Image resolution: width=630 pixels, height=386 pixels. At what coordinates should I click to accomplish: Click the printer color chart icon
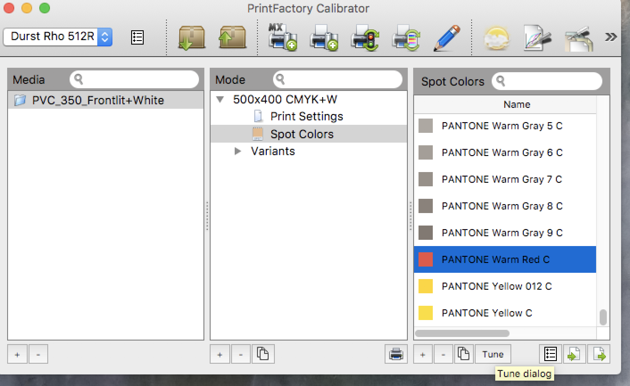coord(406,38)
